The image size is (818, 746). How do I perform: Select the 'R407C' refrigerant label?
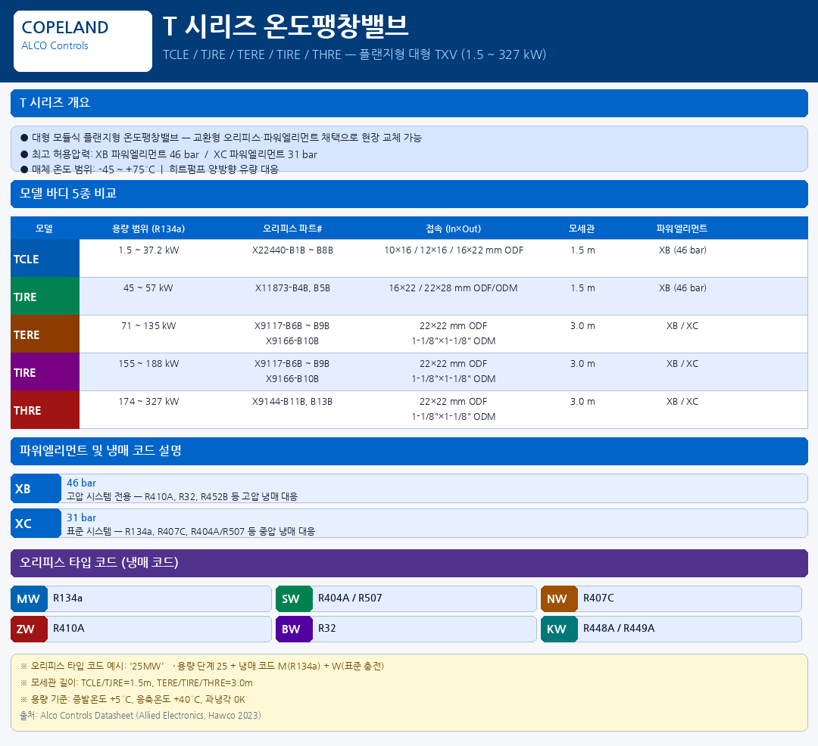pyautogui.click(x=598, y=598)
